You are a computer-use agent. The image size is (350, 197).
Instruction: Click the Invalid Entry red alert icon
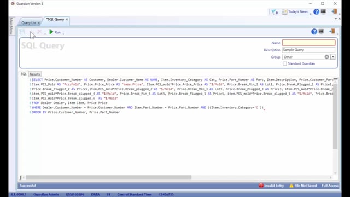261,186
